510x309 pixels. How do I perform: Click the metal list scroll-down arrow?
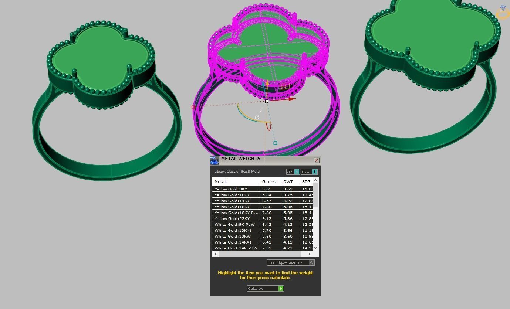coord(315,248)
